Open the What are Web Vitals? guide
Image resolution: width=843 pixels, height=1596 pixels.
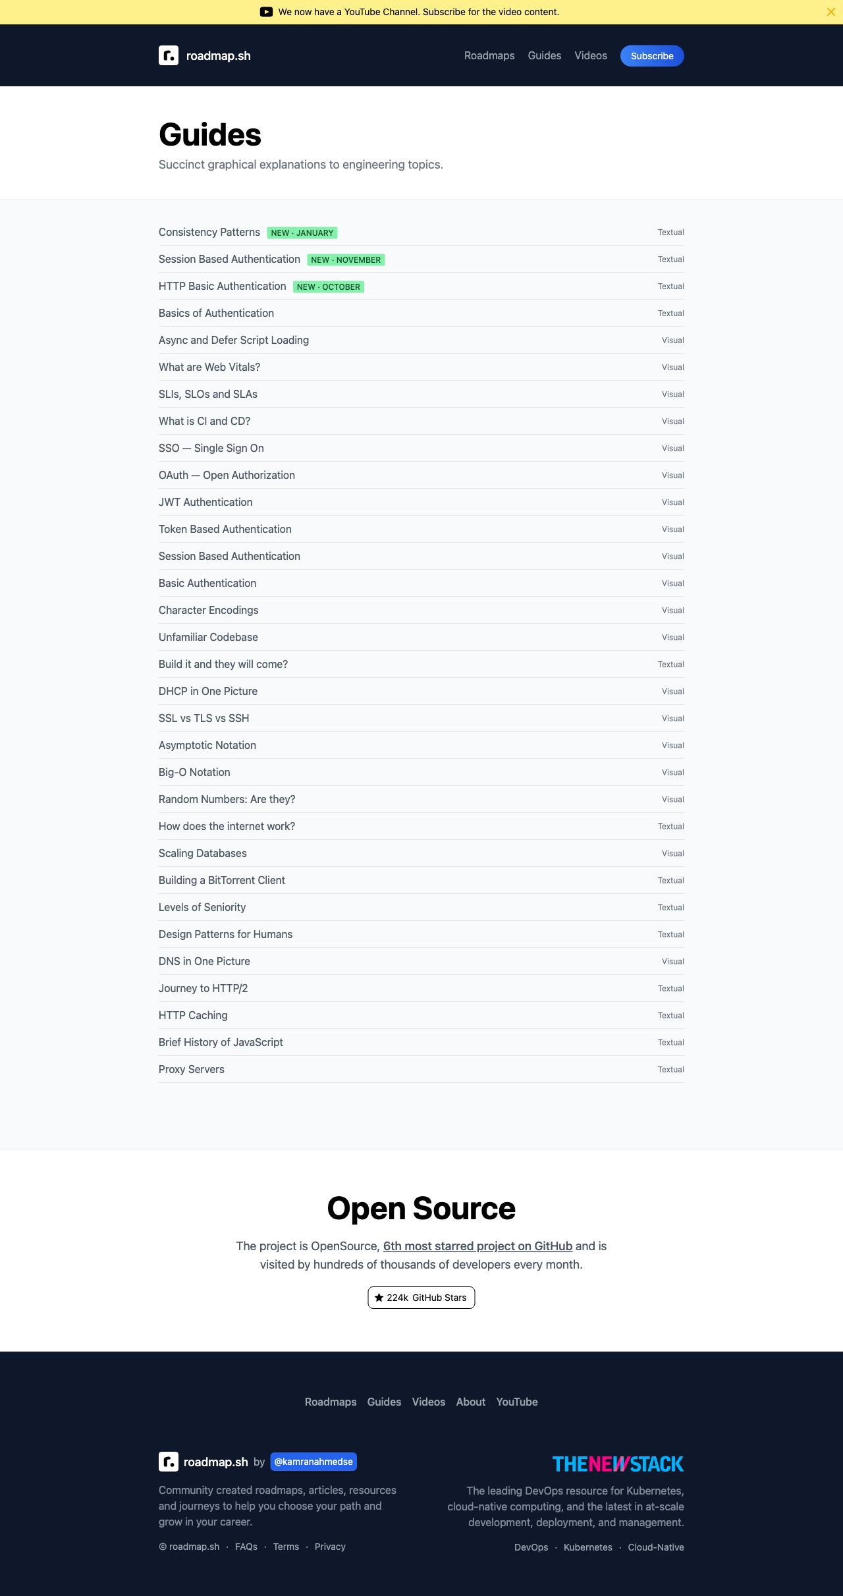[209, 367]
